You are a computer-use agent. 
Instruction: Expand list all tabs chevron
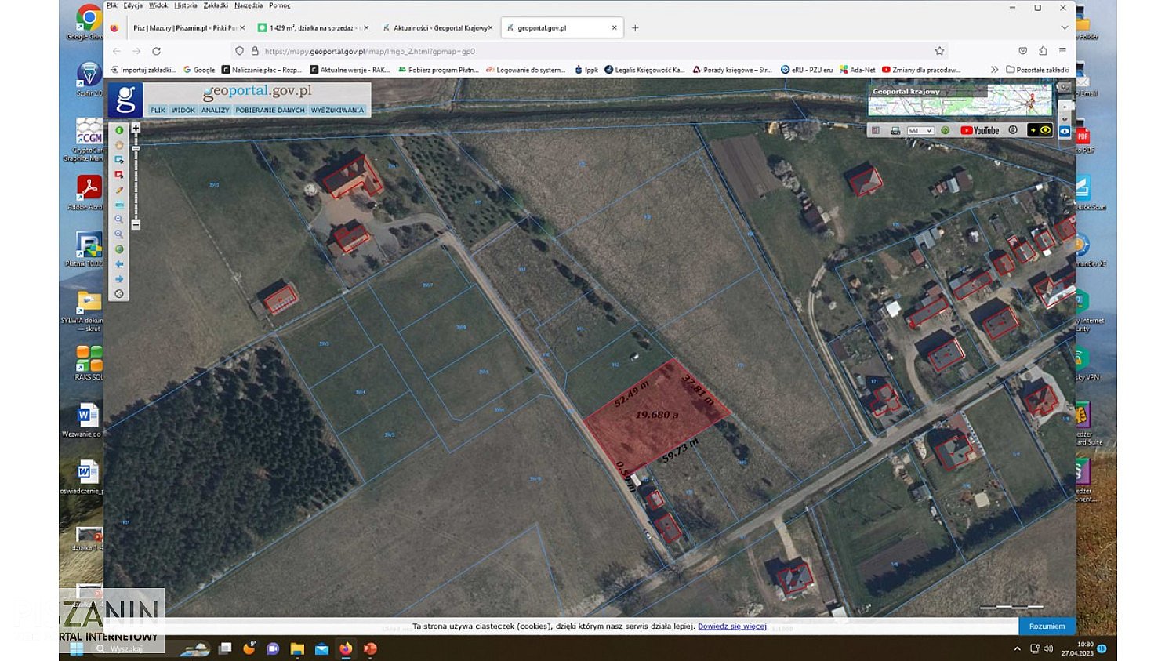[1064, 27]
